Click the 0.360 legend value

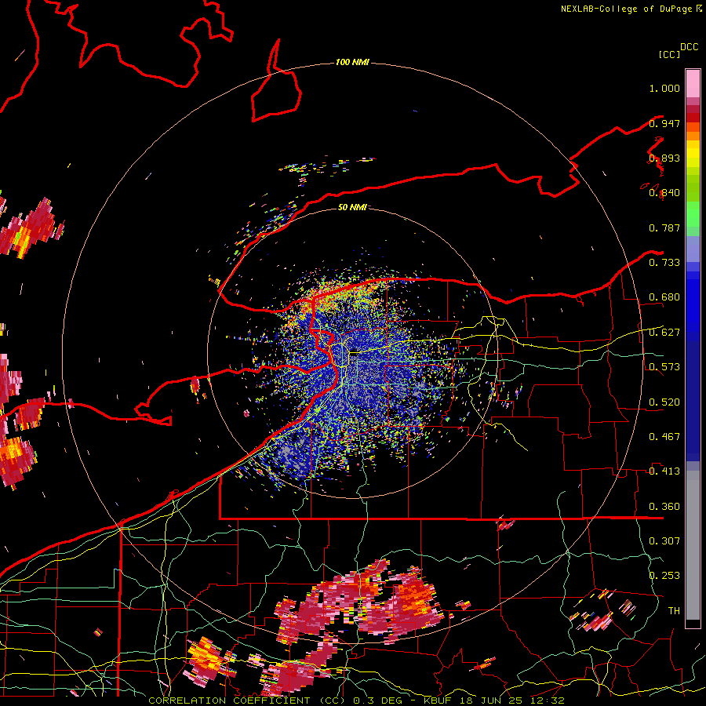[664, 507]
